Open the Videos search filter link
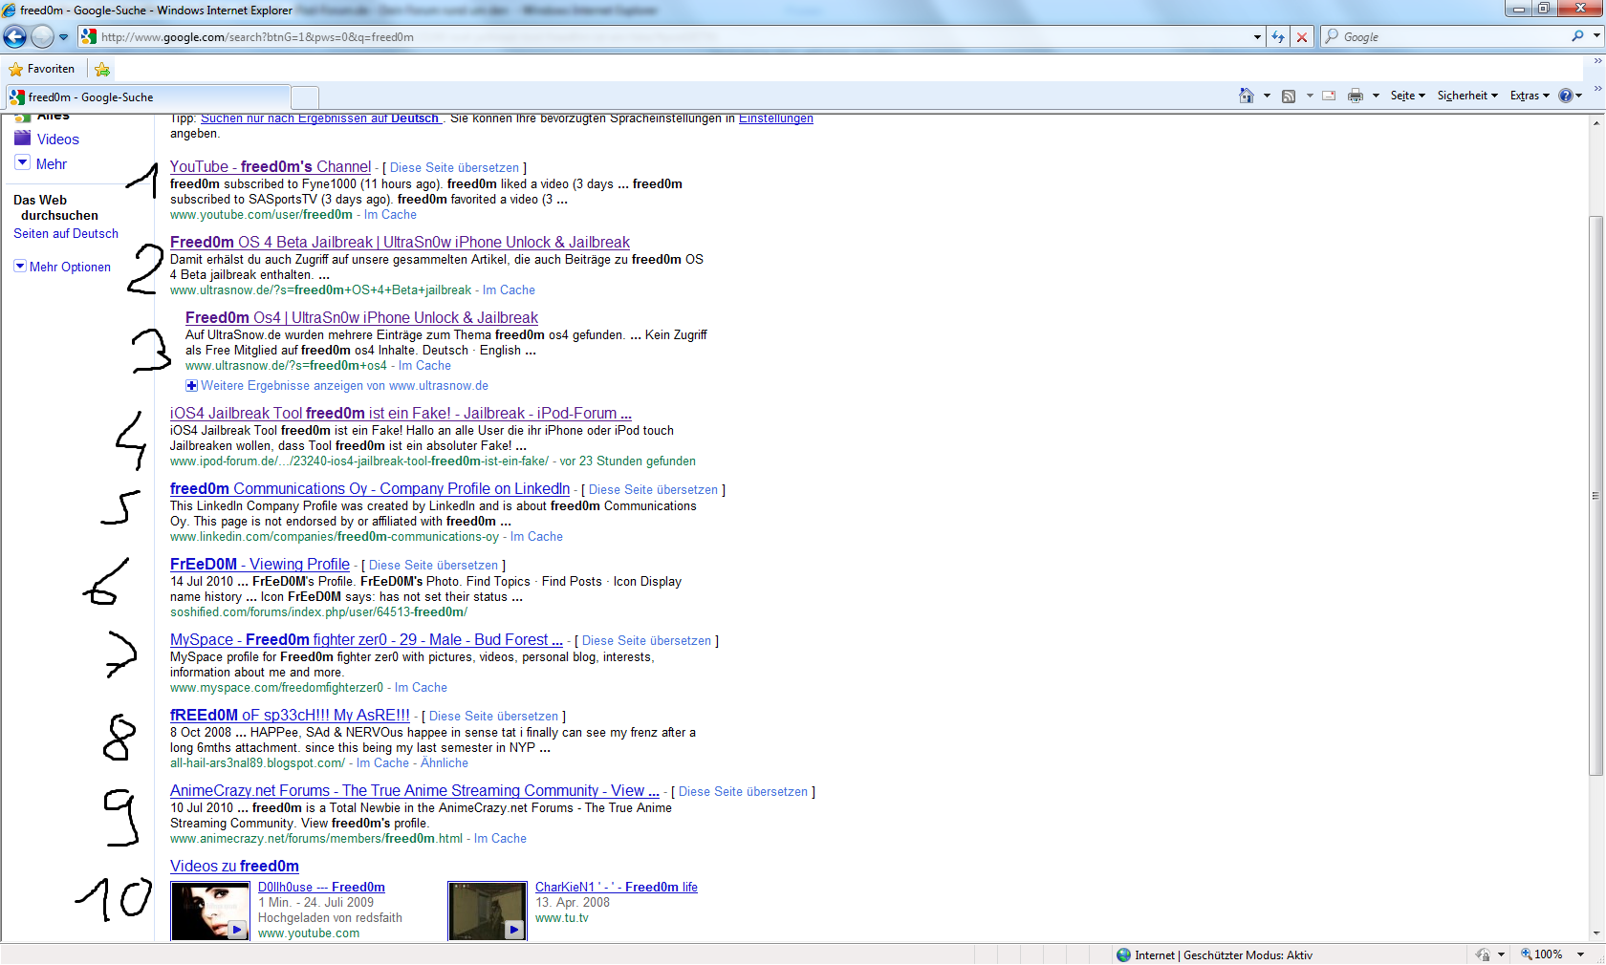Screen dimensions: 1606x965 click(58, 139)
